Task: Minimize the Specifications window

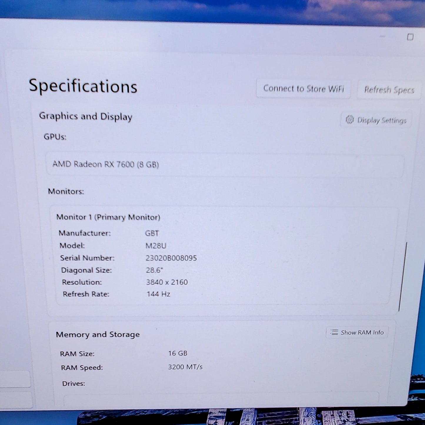Action: pyautogui.click(x=383, y=36)
